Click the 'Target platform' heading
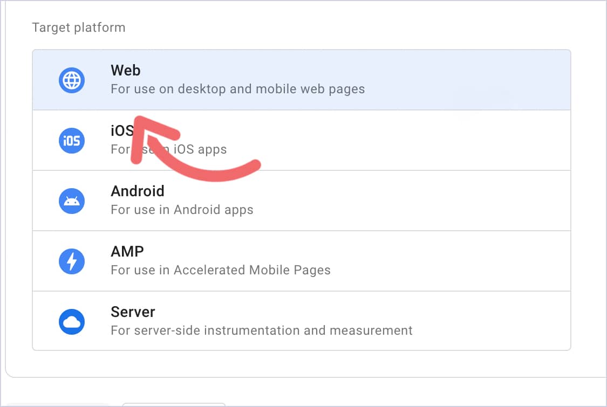The image size is (607, 407). 79,28
